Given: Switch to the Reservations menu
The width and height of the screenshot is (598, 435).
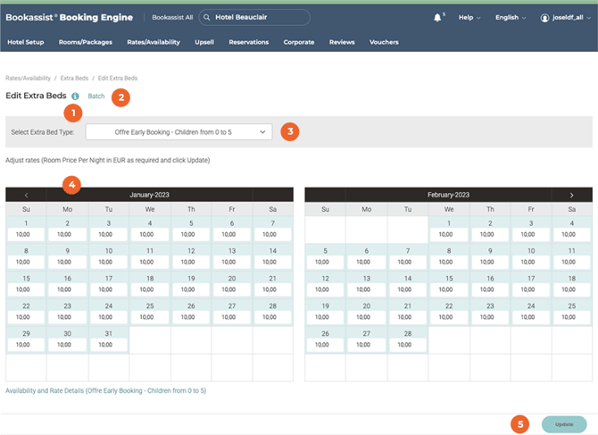Looking at the screenshot, I should tap(248, 42).
